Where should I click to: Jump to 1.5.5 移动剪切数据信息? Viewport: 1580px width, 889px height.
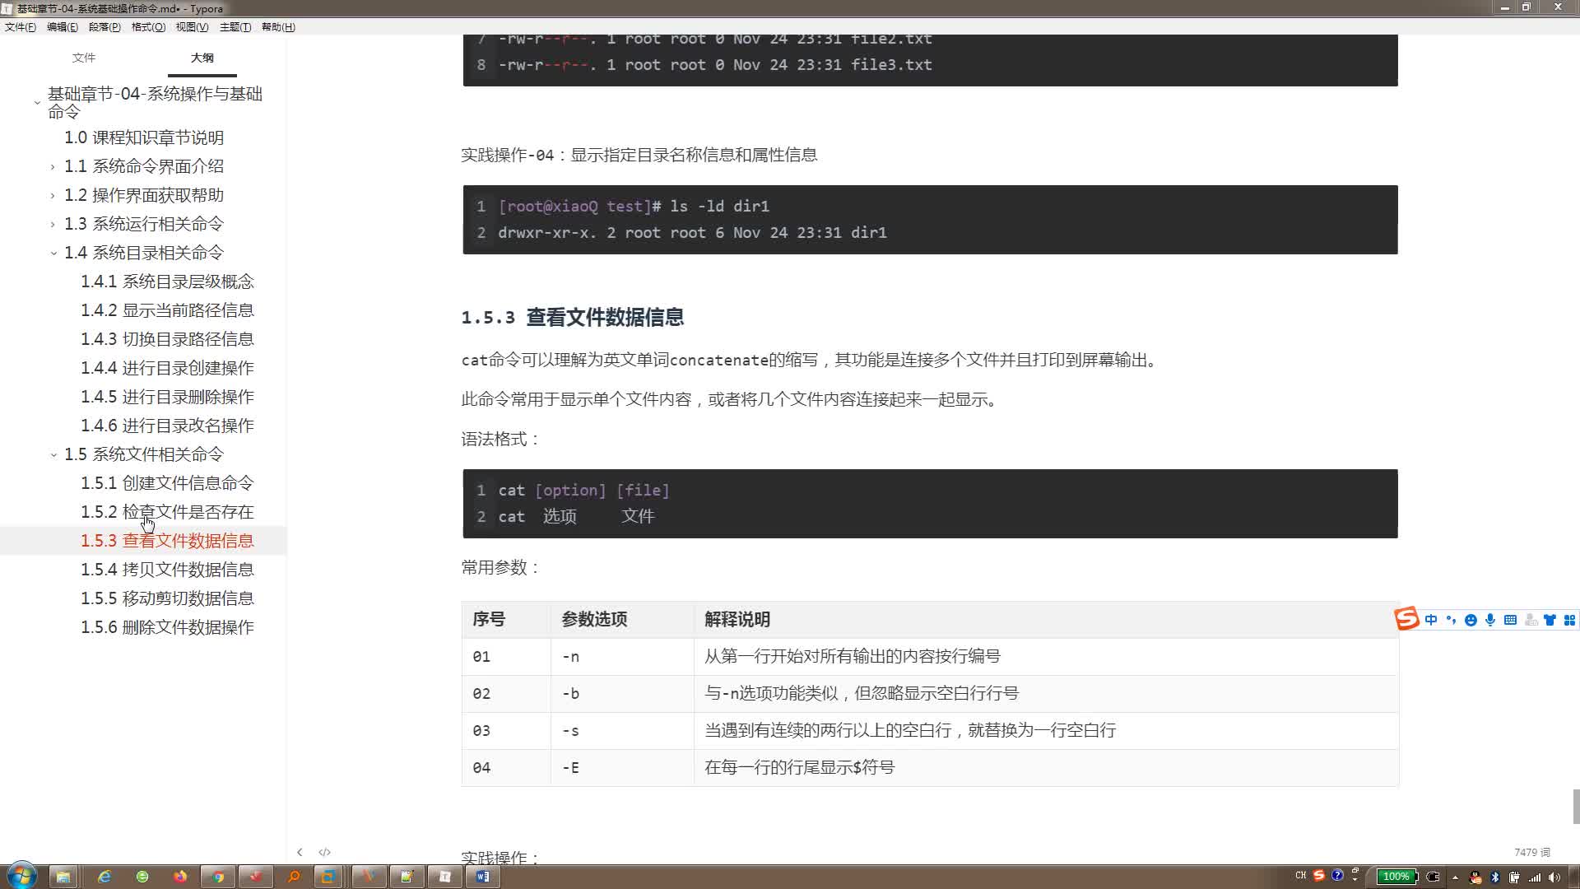pos(167,598)
